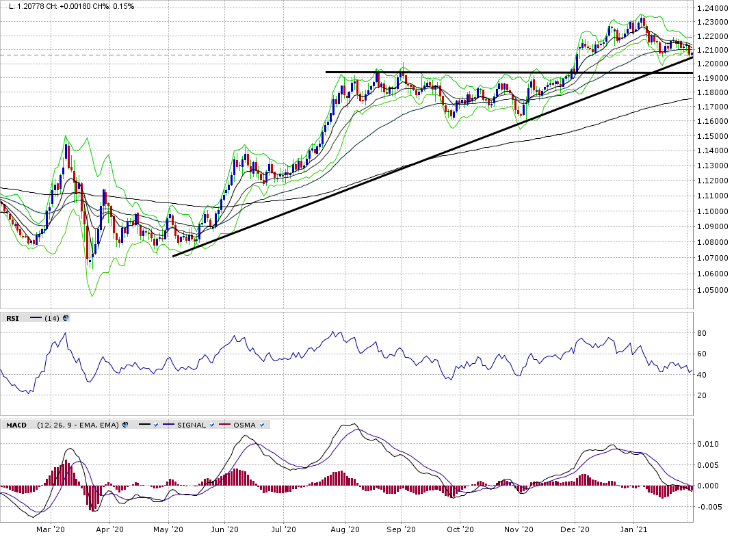Click the 1.24000 price axis label
The height and width of the screenshot is (539, 734).
point(713,8)
